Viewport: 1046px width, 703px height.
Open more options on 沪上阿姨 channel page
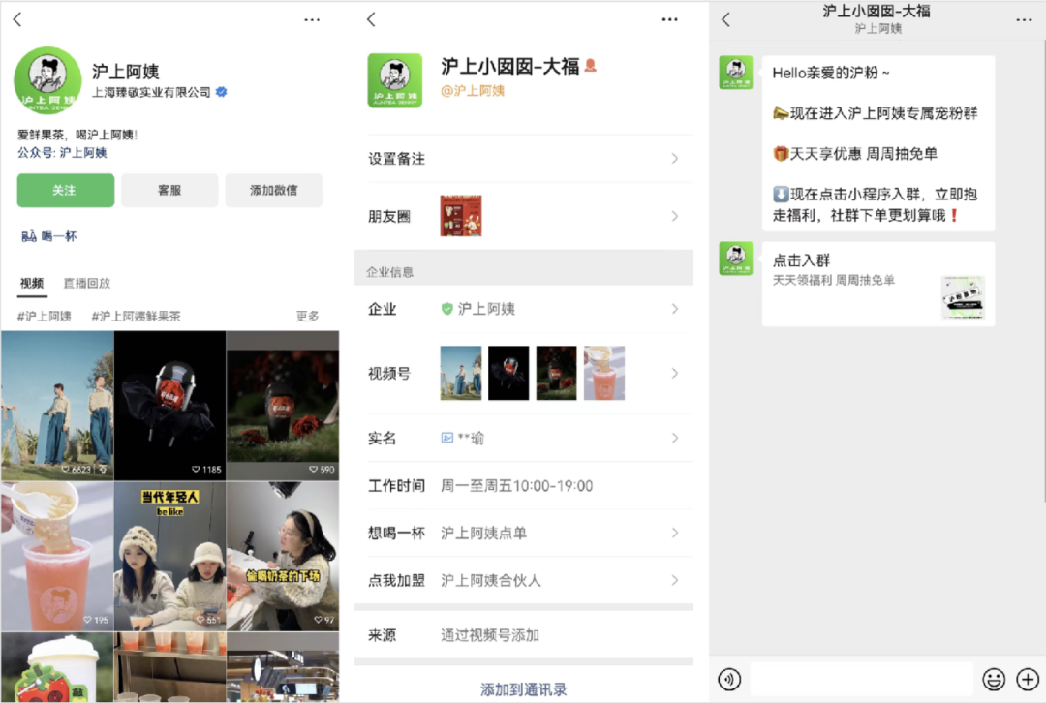click(x=312, y=20)
